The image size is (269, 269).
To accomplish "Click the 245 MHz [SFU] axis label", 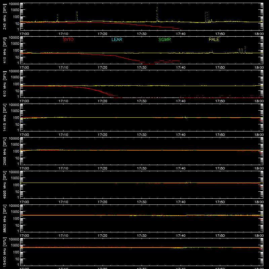I will click(x=5, y=16).
